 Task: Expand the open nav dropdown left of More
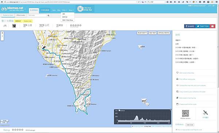[x=64, y=10]
